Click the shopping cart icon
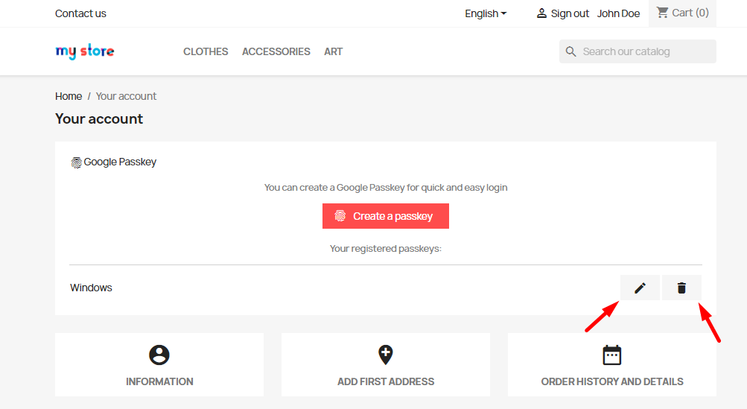Image resolution: width=747 pixels, height=409 pixels. (662, 13)
